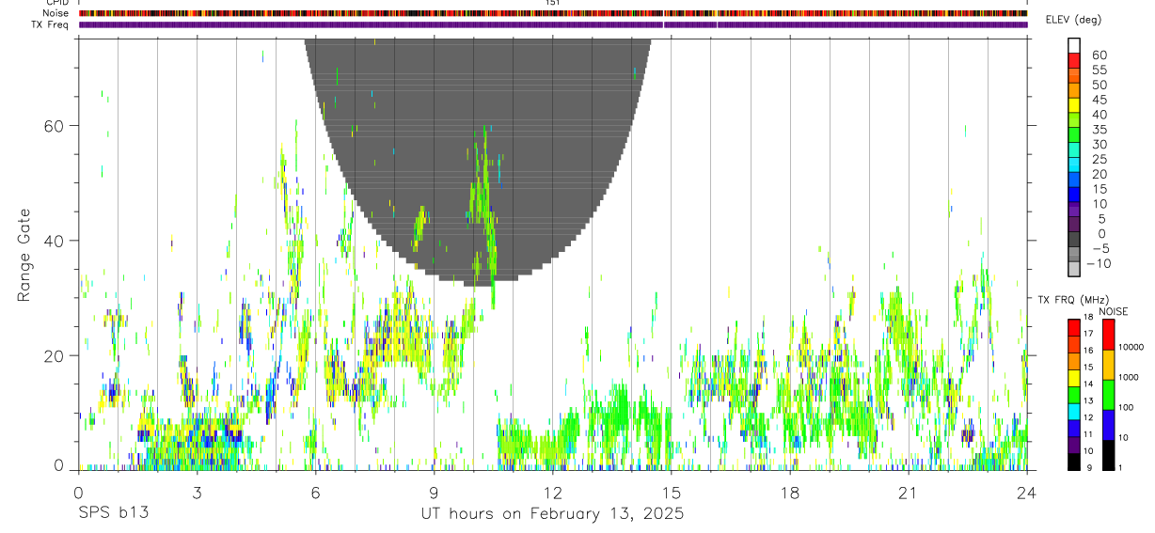Pick the orange swatch in the NOISE colorbar
The width and height of the screenshot is (1155, 533).
(1107, 363)
